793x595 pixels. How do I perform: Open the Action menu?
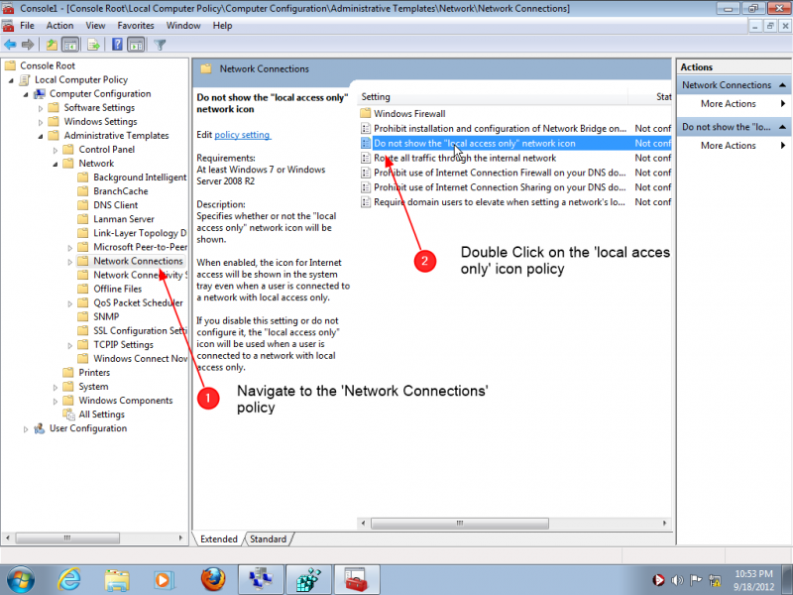pyautogui.click(x=59, y=26)
